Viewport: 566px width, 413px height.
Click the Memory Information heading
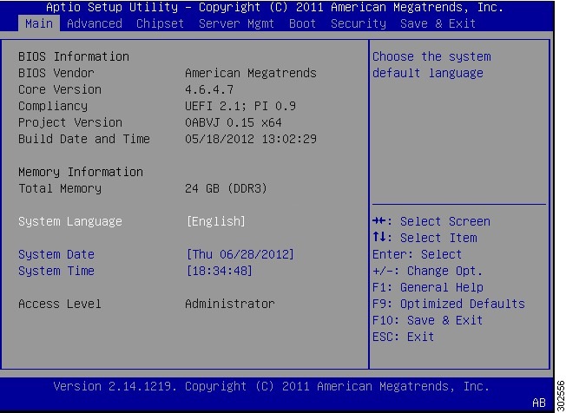[81, 172]
